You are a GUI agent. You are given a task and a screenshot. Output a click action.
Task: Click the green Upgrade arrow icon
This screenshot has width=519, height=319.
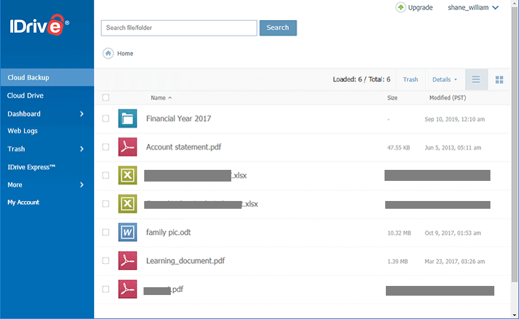[401, 7]
